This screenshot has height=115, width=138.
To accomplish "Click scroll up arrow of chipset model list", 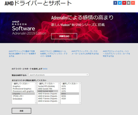I will click(80, 83).
